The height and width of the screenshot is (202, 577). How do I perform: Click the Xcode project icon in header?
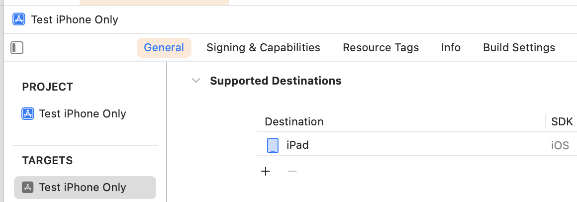(19, 19)
